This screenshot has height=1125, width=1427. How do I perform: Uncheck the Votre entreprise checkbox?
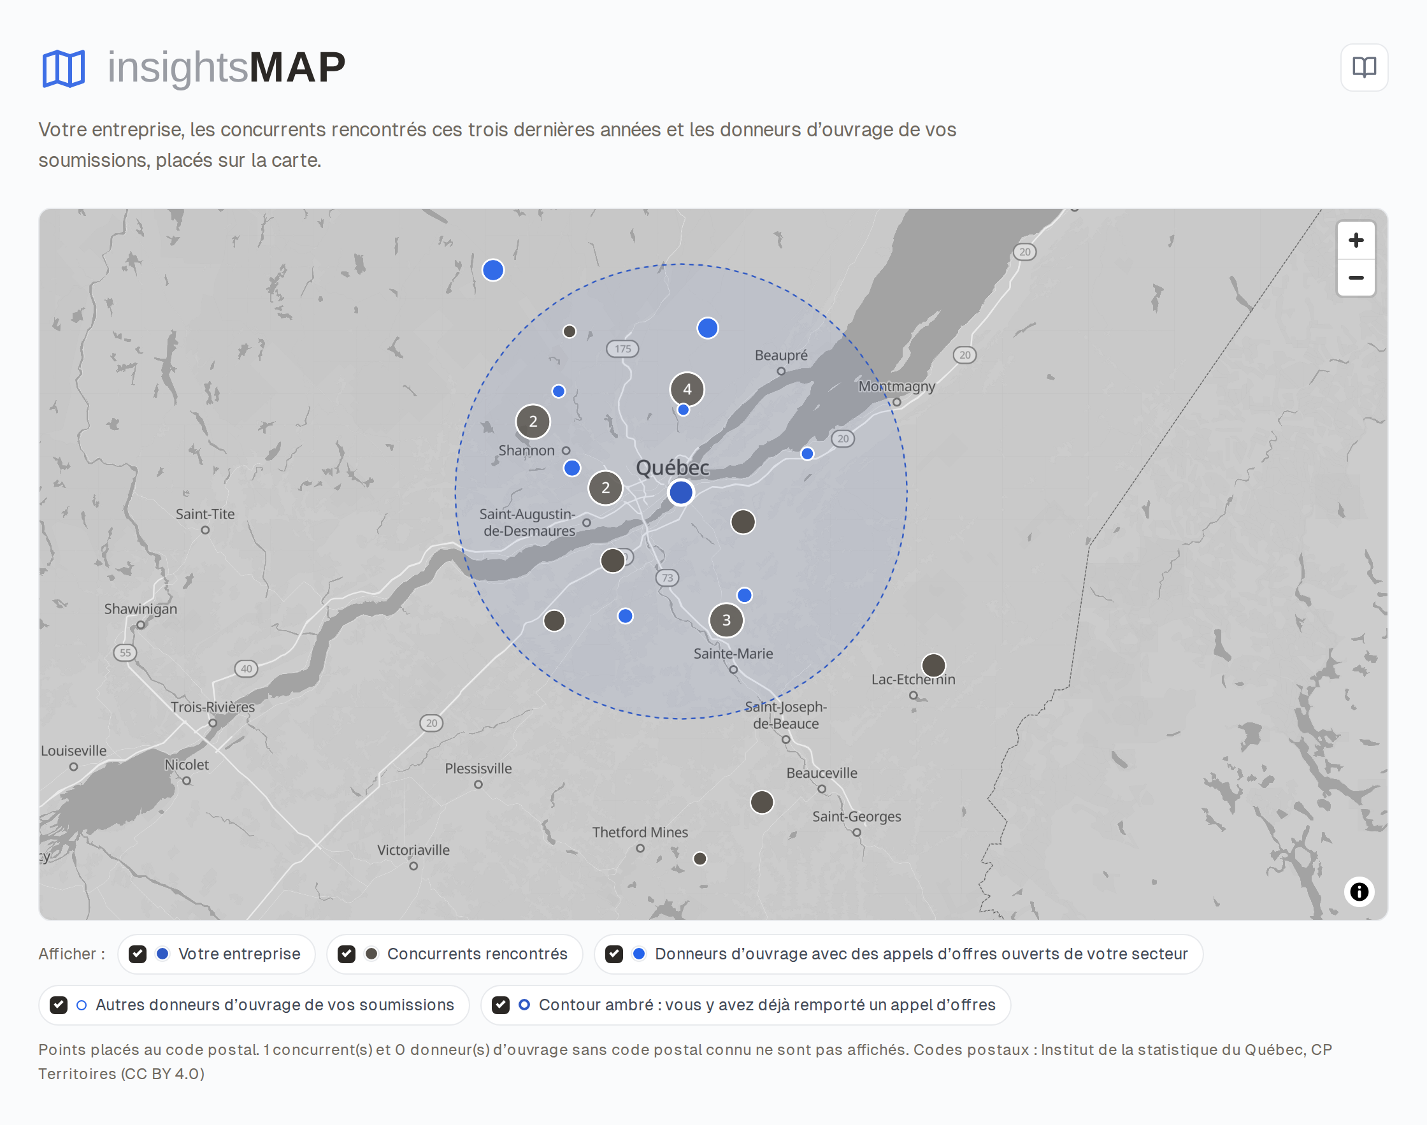tap(138, 954)
